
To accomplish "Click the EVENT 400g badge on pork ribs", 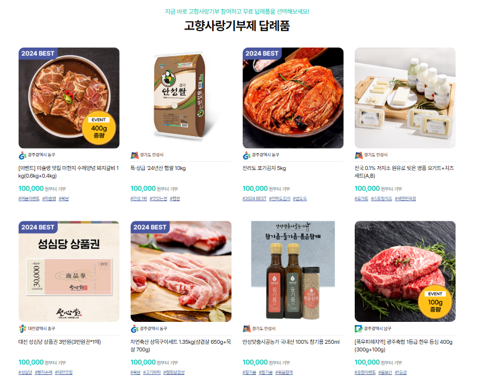I will [x=99, y=129].
